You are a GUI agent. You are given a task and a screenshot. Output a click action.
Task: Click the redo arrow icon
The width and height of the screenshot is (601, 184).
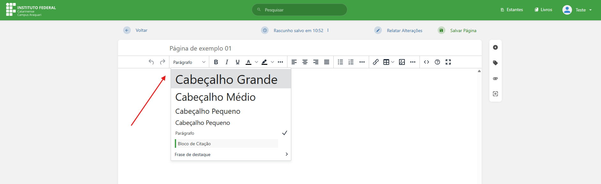(163, 62)
